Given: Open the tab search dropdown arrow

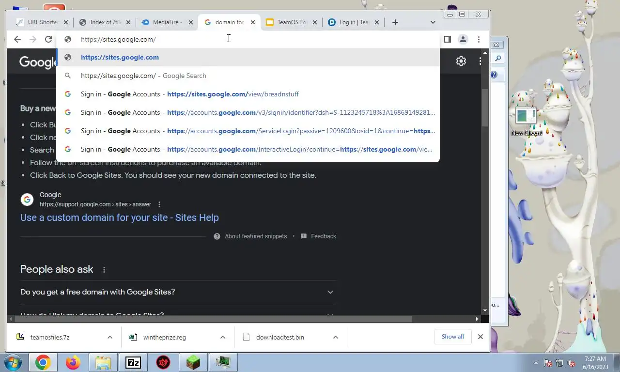Looking at the screenshot, I should point(433,22).
